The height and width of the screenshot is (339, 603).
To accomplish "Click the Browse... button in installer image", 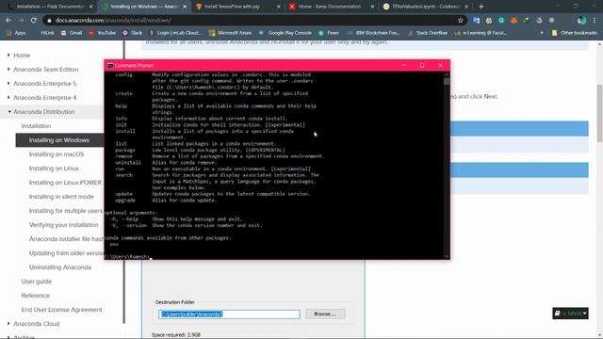I will pyautogui.click(x=325, y=314).
